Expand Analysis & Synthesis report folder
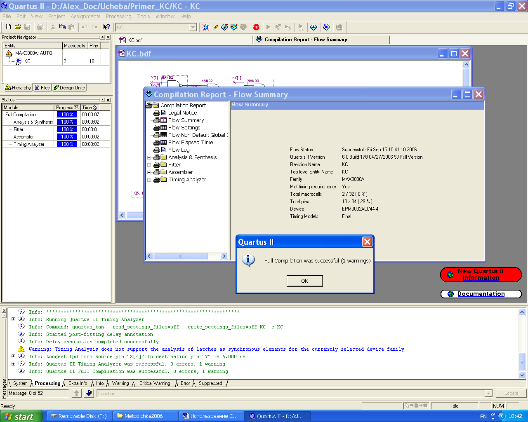528x422 pixels. pos(149,157)
